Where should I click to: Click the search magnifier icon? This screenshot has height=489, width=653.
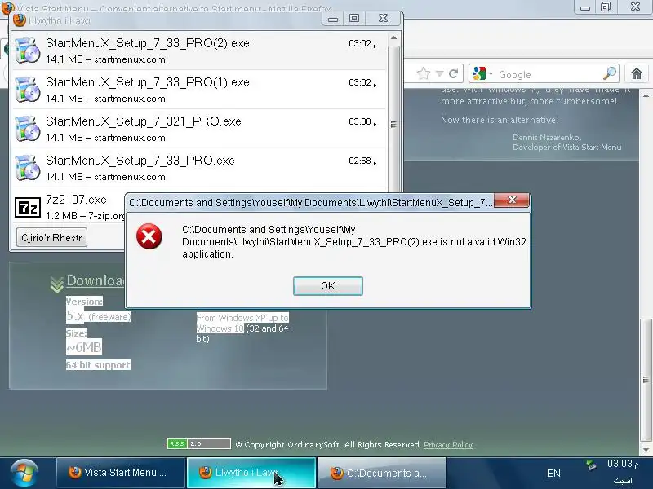(x=609, y=73)
